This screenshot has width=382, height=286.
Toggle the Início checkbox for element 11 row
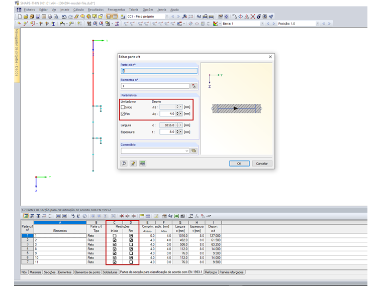[x=115, y=262]
